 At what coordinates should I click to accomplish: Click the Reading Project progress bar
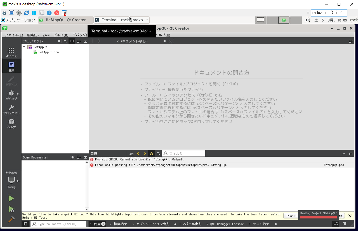click(318, 217)
